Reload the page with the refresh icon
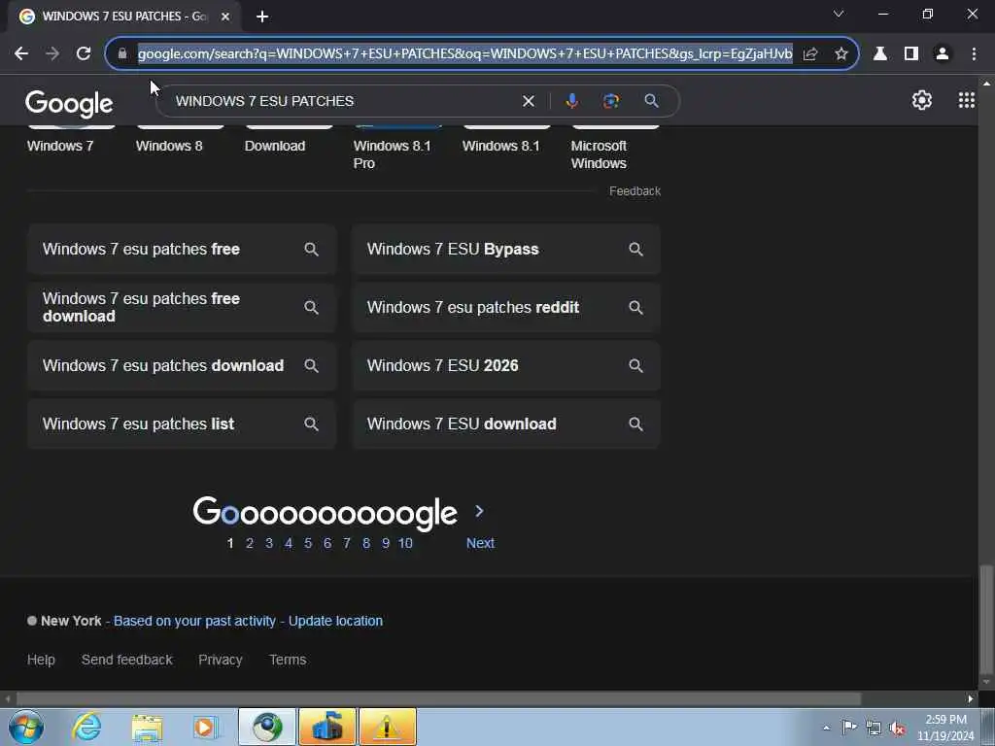 pos(84,53)
